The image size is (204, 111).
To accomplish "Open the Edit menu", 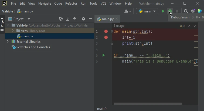I will point(22,4).
